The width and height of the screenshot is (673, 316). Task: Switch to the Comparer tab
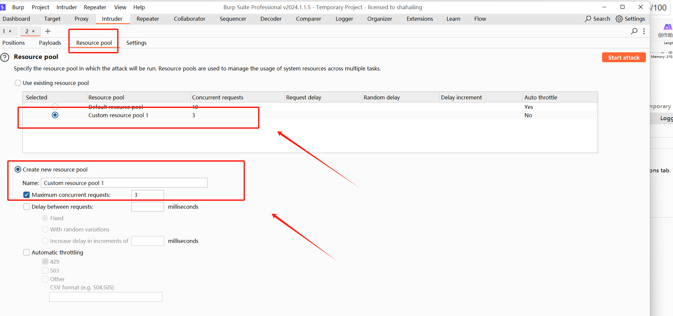pyautogui.click(x=309, y=19)
